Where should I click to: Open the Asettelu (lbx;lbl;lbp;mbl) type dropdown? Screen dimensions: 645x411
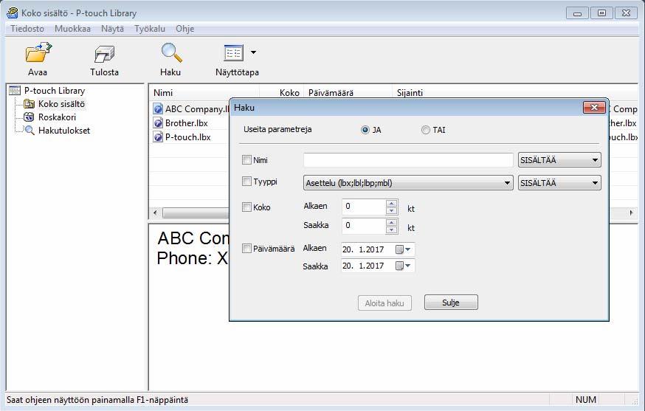coord(408,183)
